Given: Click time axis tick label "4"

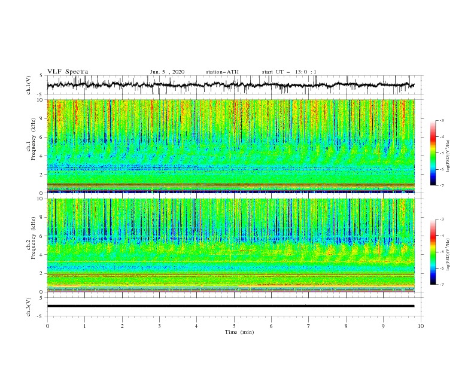Looking at the screenshot, I should (x=197, y=326).
